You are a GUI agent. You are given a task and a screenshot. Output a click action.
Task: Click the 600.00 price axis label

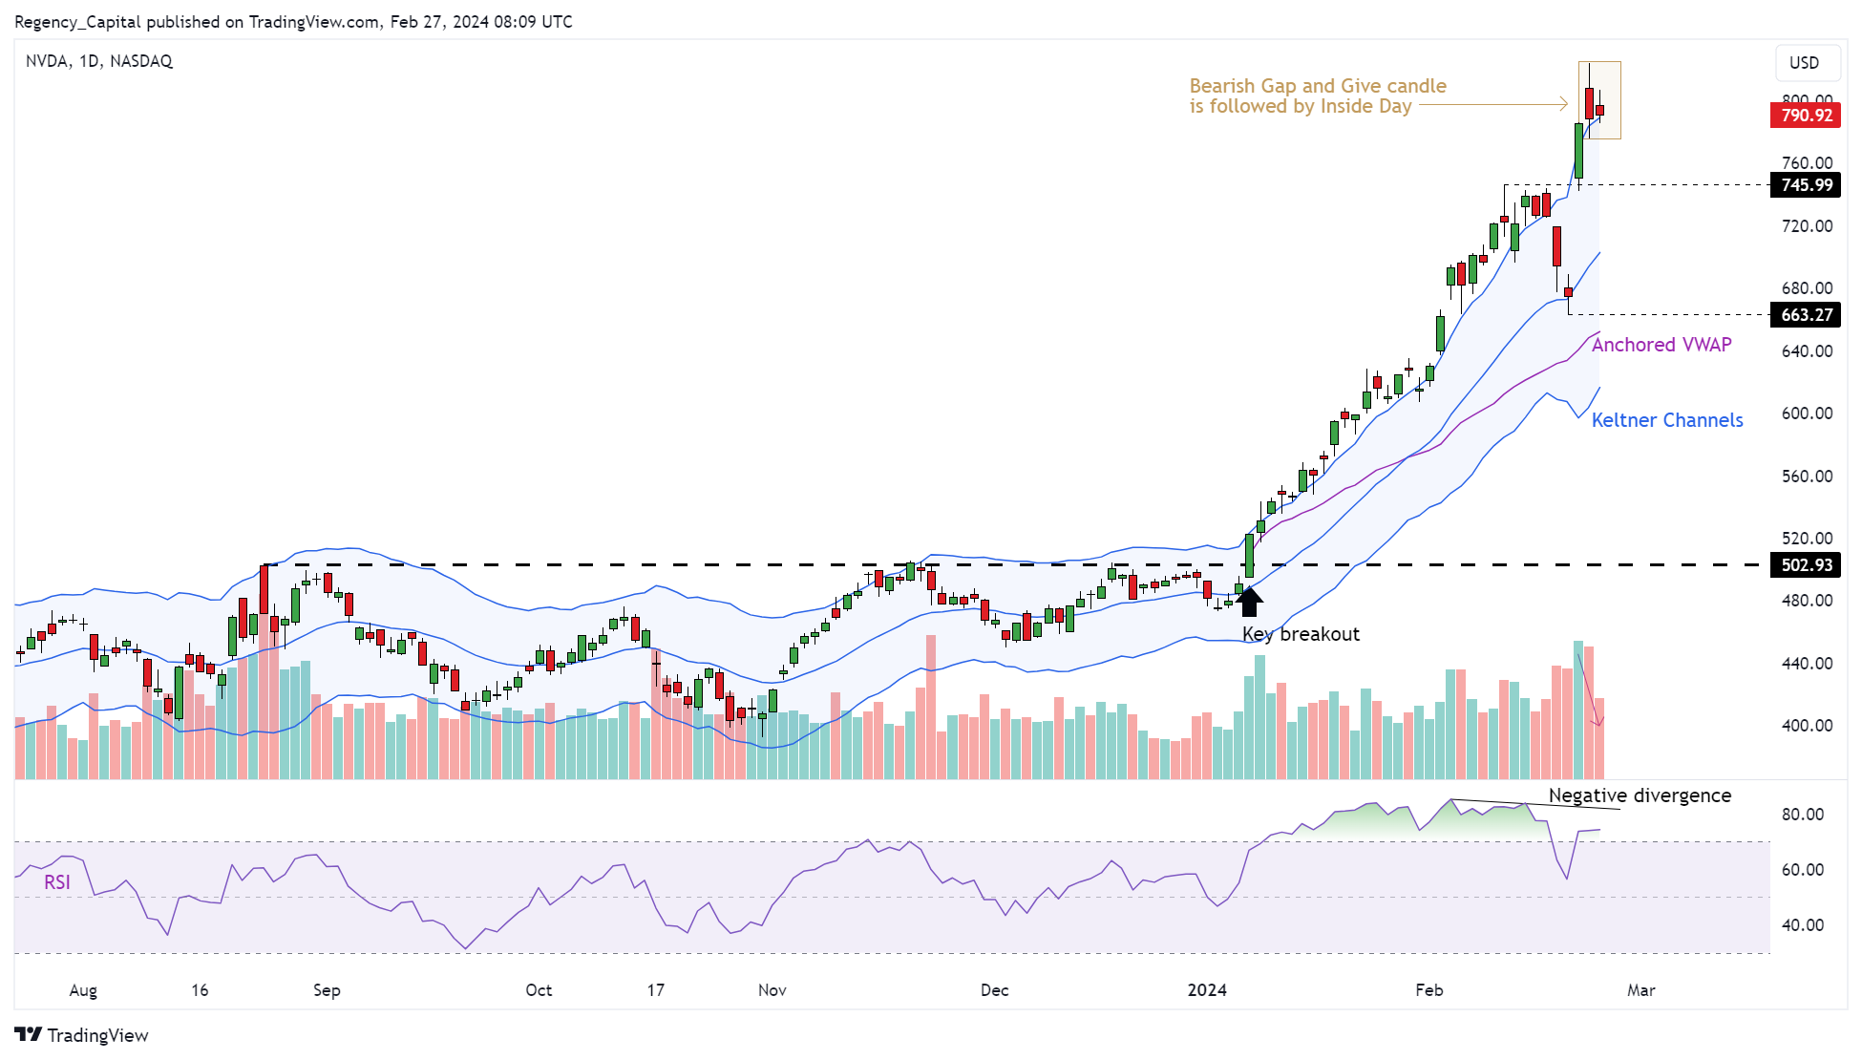(x=1807, y=413)
